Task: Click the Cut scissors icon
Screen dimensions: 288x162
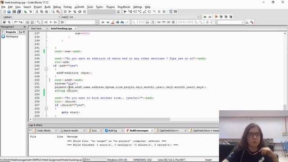Action: point(37,12)
